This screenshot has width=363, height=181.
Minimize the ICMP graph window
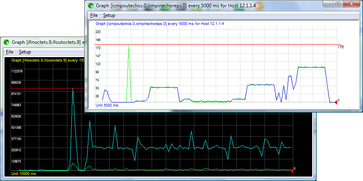click(329, 4)
